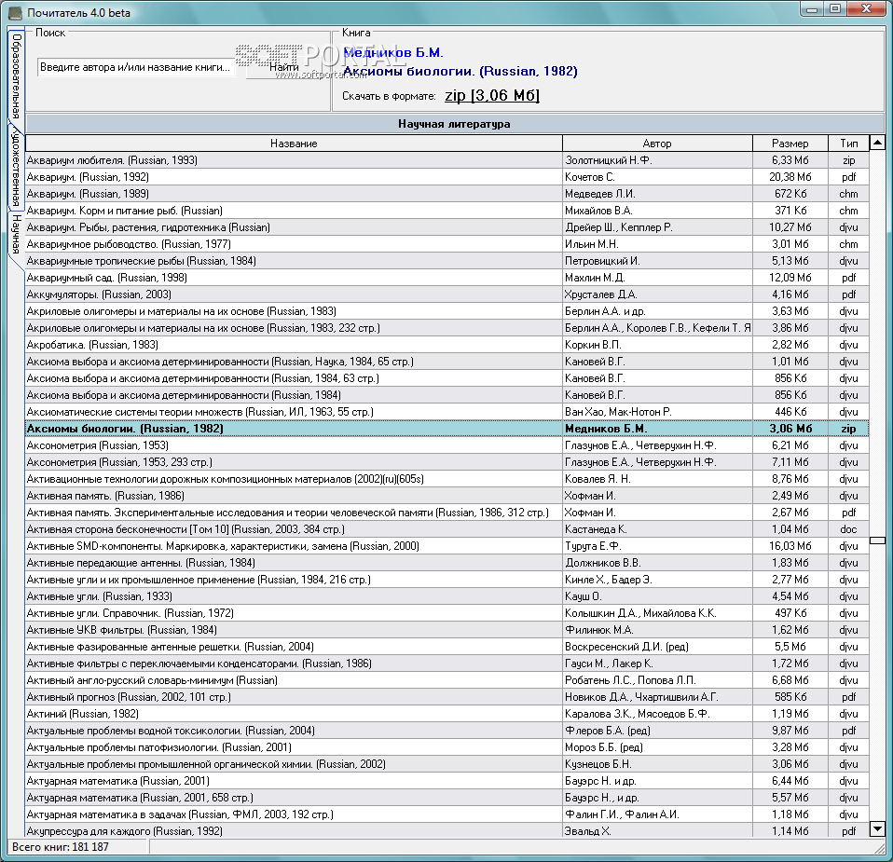The width and height of the screenshot is (893, 862).
Task: Click author cell Турута Е.Ф.
Action: pos(657,547)
